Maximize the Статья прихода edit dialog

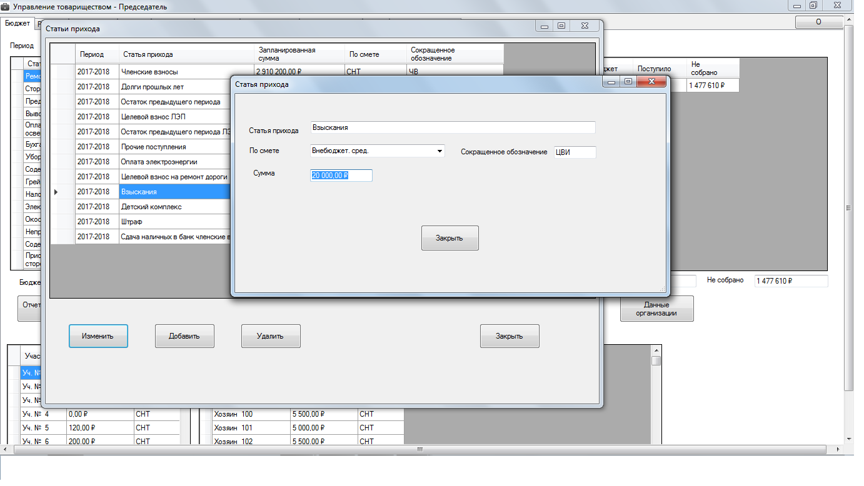click(628, 82)
